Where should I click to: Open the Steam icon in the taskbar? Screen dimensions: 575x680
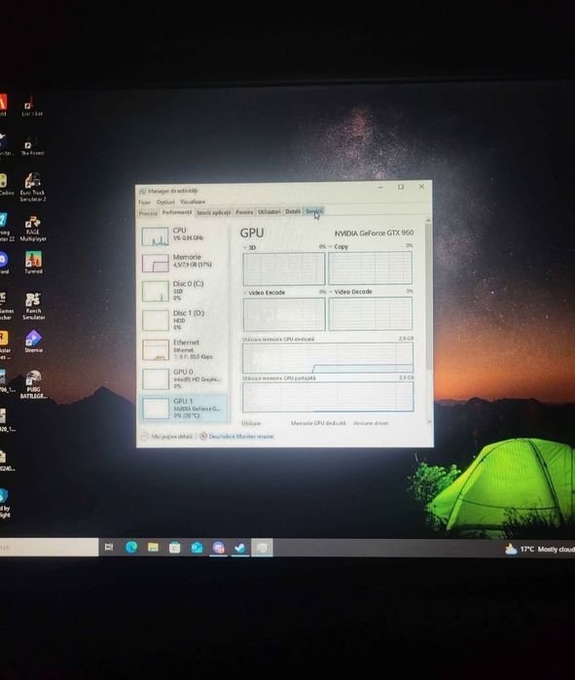click(x=239, y=548)
